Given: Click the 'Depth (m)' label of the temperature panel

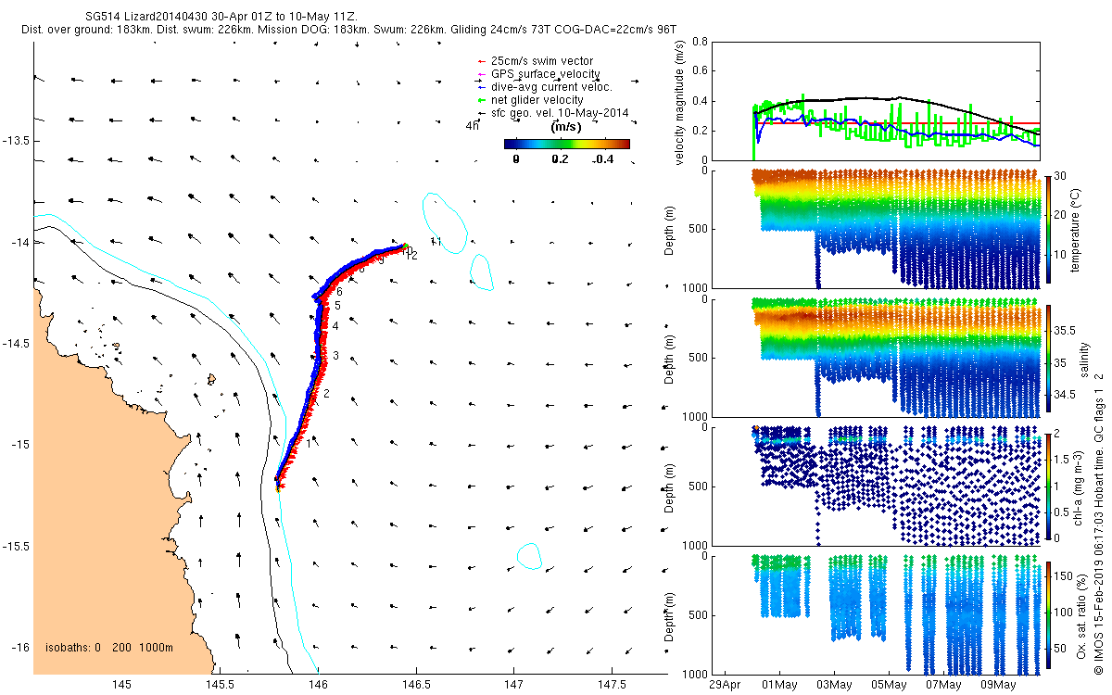Looking at the screenshot, I should tap(671, 230).
